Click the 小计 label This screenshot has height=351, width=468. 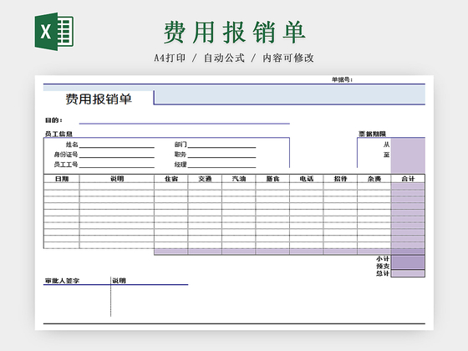pos(383,259)
